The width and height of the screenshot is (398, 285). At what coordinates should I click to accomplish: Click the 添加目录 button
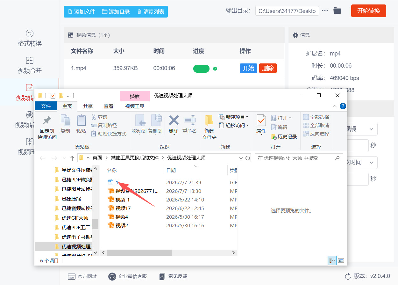click(116, 11)
